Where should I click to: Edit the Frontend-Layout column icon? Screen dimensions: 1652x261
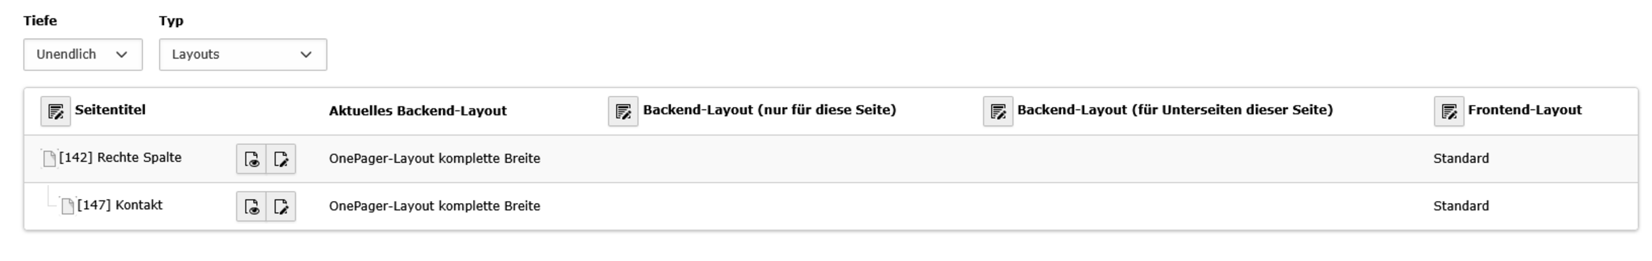[1449, 111]
